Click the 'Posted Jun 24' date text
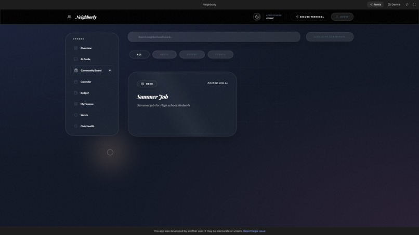This screenshot has height=235, width=419. point(217,83)
